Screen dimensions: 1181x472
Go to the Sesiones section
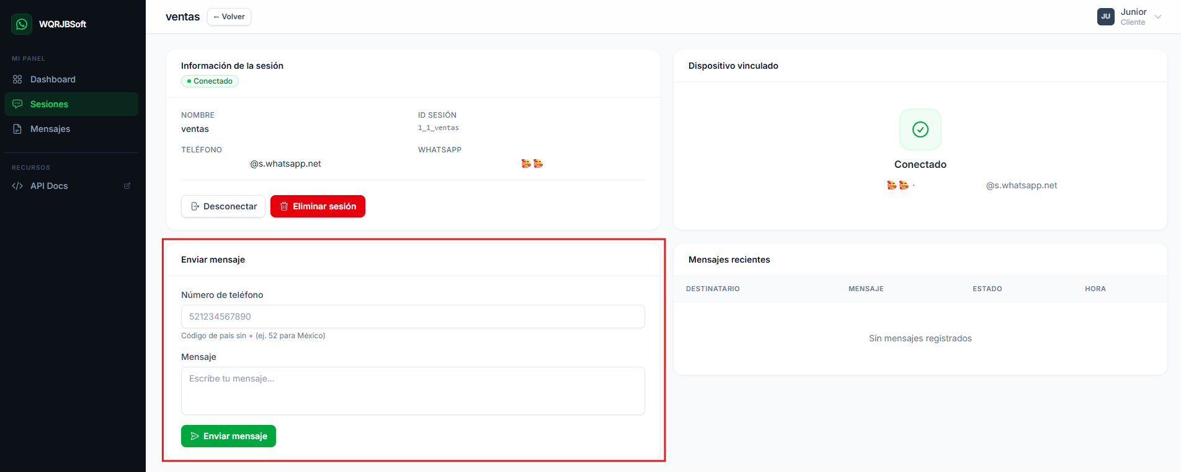49,104
